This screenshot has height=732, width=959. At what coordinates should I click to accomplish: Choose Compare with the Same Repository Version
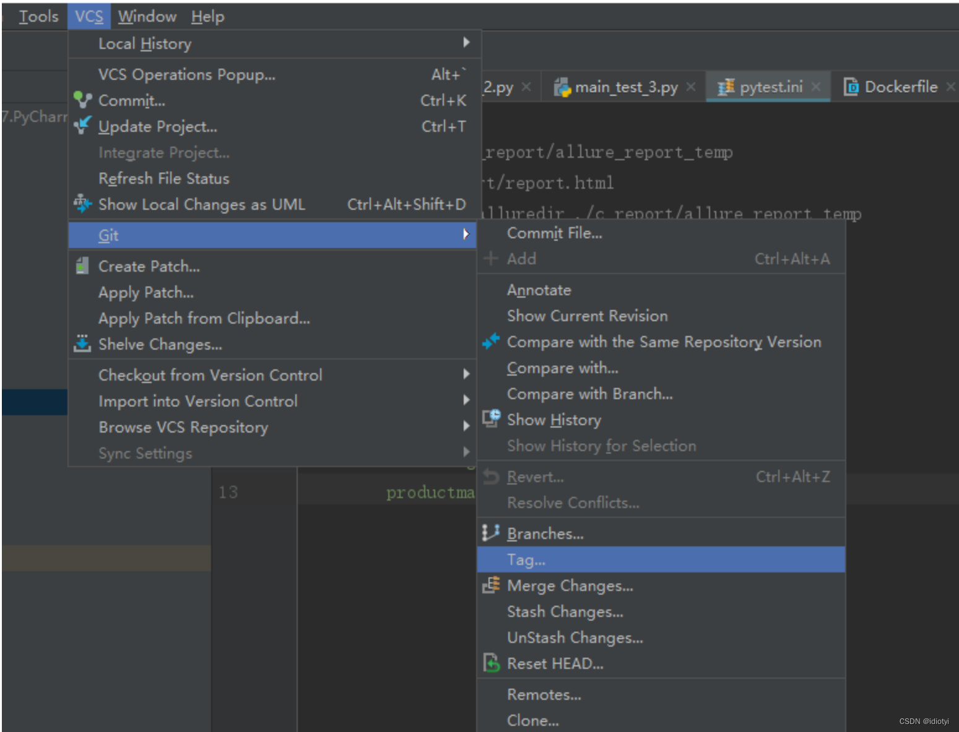click(661, 342)
